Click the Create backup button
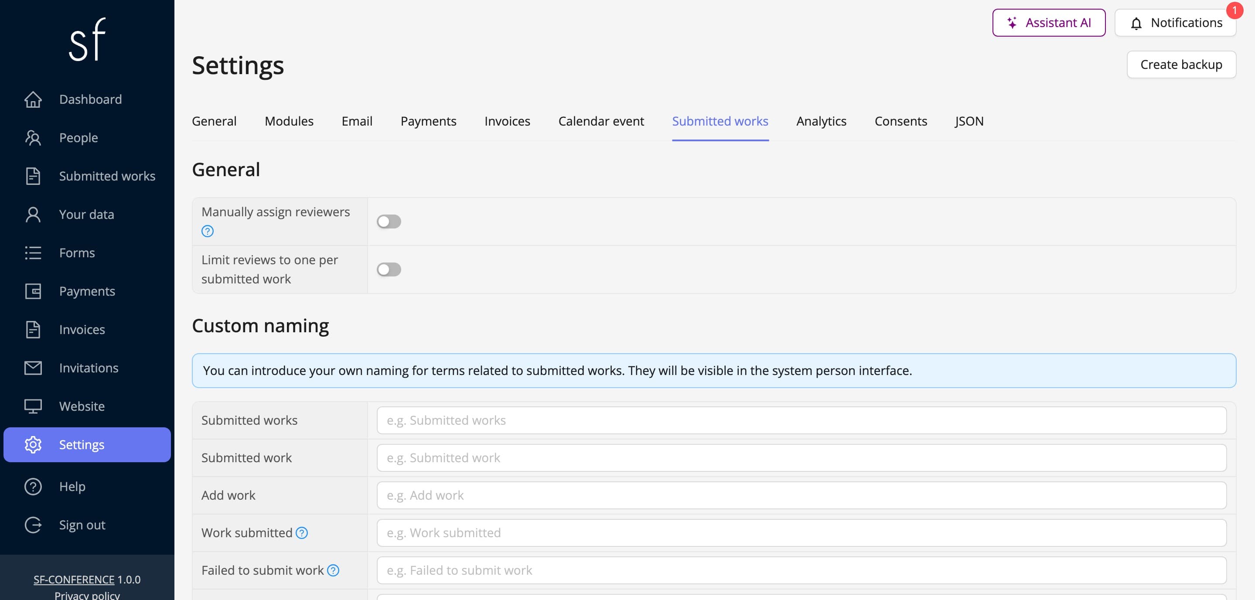 1181,64
